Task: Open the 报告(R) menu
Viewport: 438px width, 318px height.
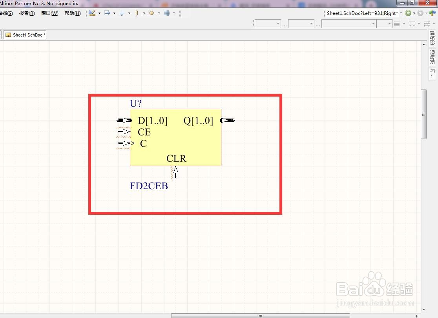Action: (x=27, y=13)
